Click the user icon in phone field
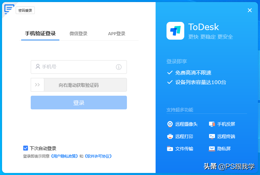Screen dimensions: 260x175 [38, 67]
